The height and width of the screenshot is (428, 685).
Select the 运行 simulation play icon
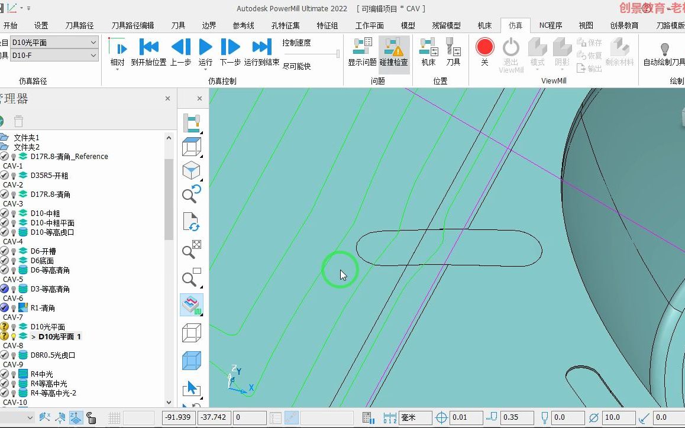pos(204,48)
